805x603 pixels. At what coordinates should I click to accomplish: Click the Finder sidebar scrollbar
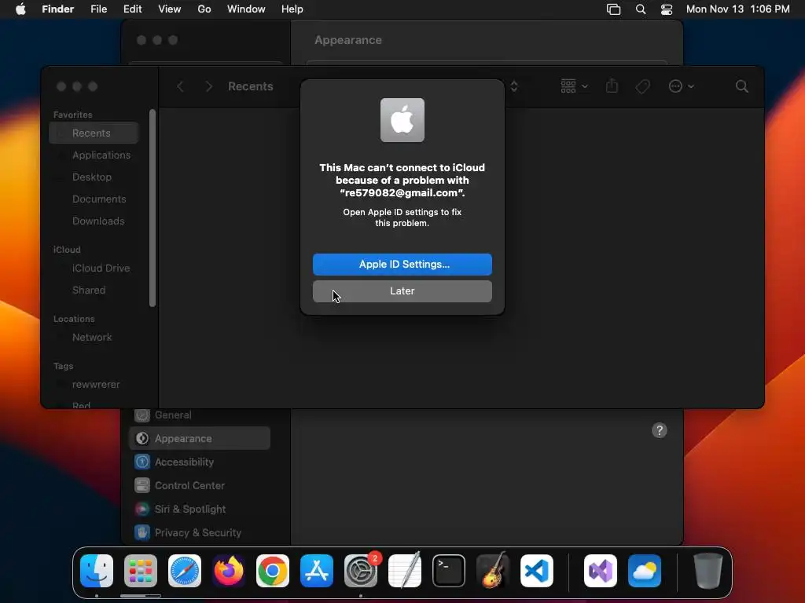[152, 208]
